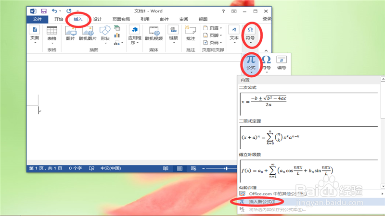Viewport: 385px width, 216px height.
Task: Click into the blank document page
Action: pyautogui.click(x=133, y=110)
